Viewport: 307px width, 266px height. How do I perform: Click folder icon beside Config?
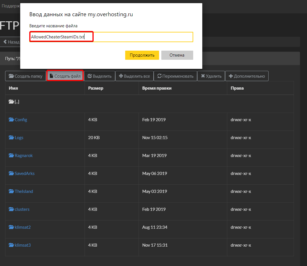(x=11, y=119)
